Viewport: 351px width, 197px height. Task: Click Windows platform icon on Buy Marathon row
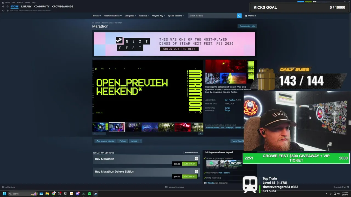(x=196, y=159)
